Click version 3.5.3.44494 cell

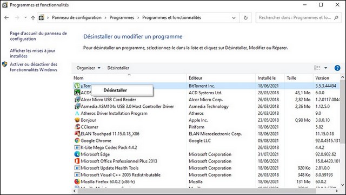pyautogui.click(x=325, y=86)
